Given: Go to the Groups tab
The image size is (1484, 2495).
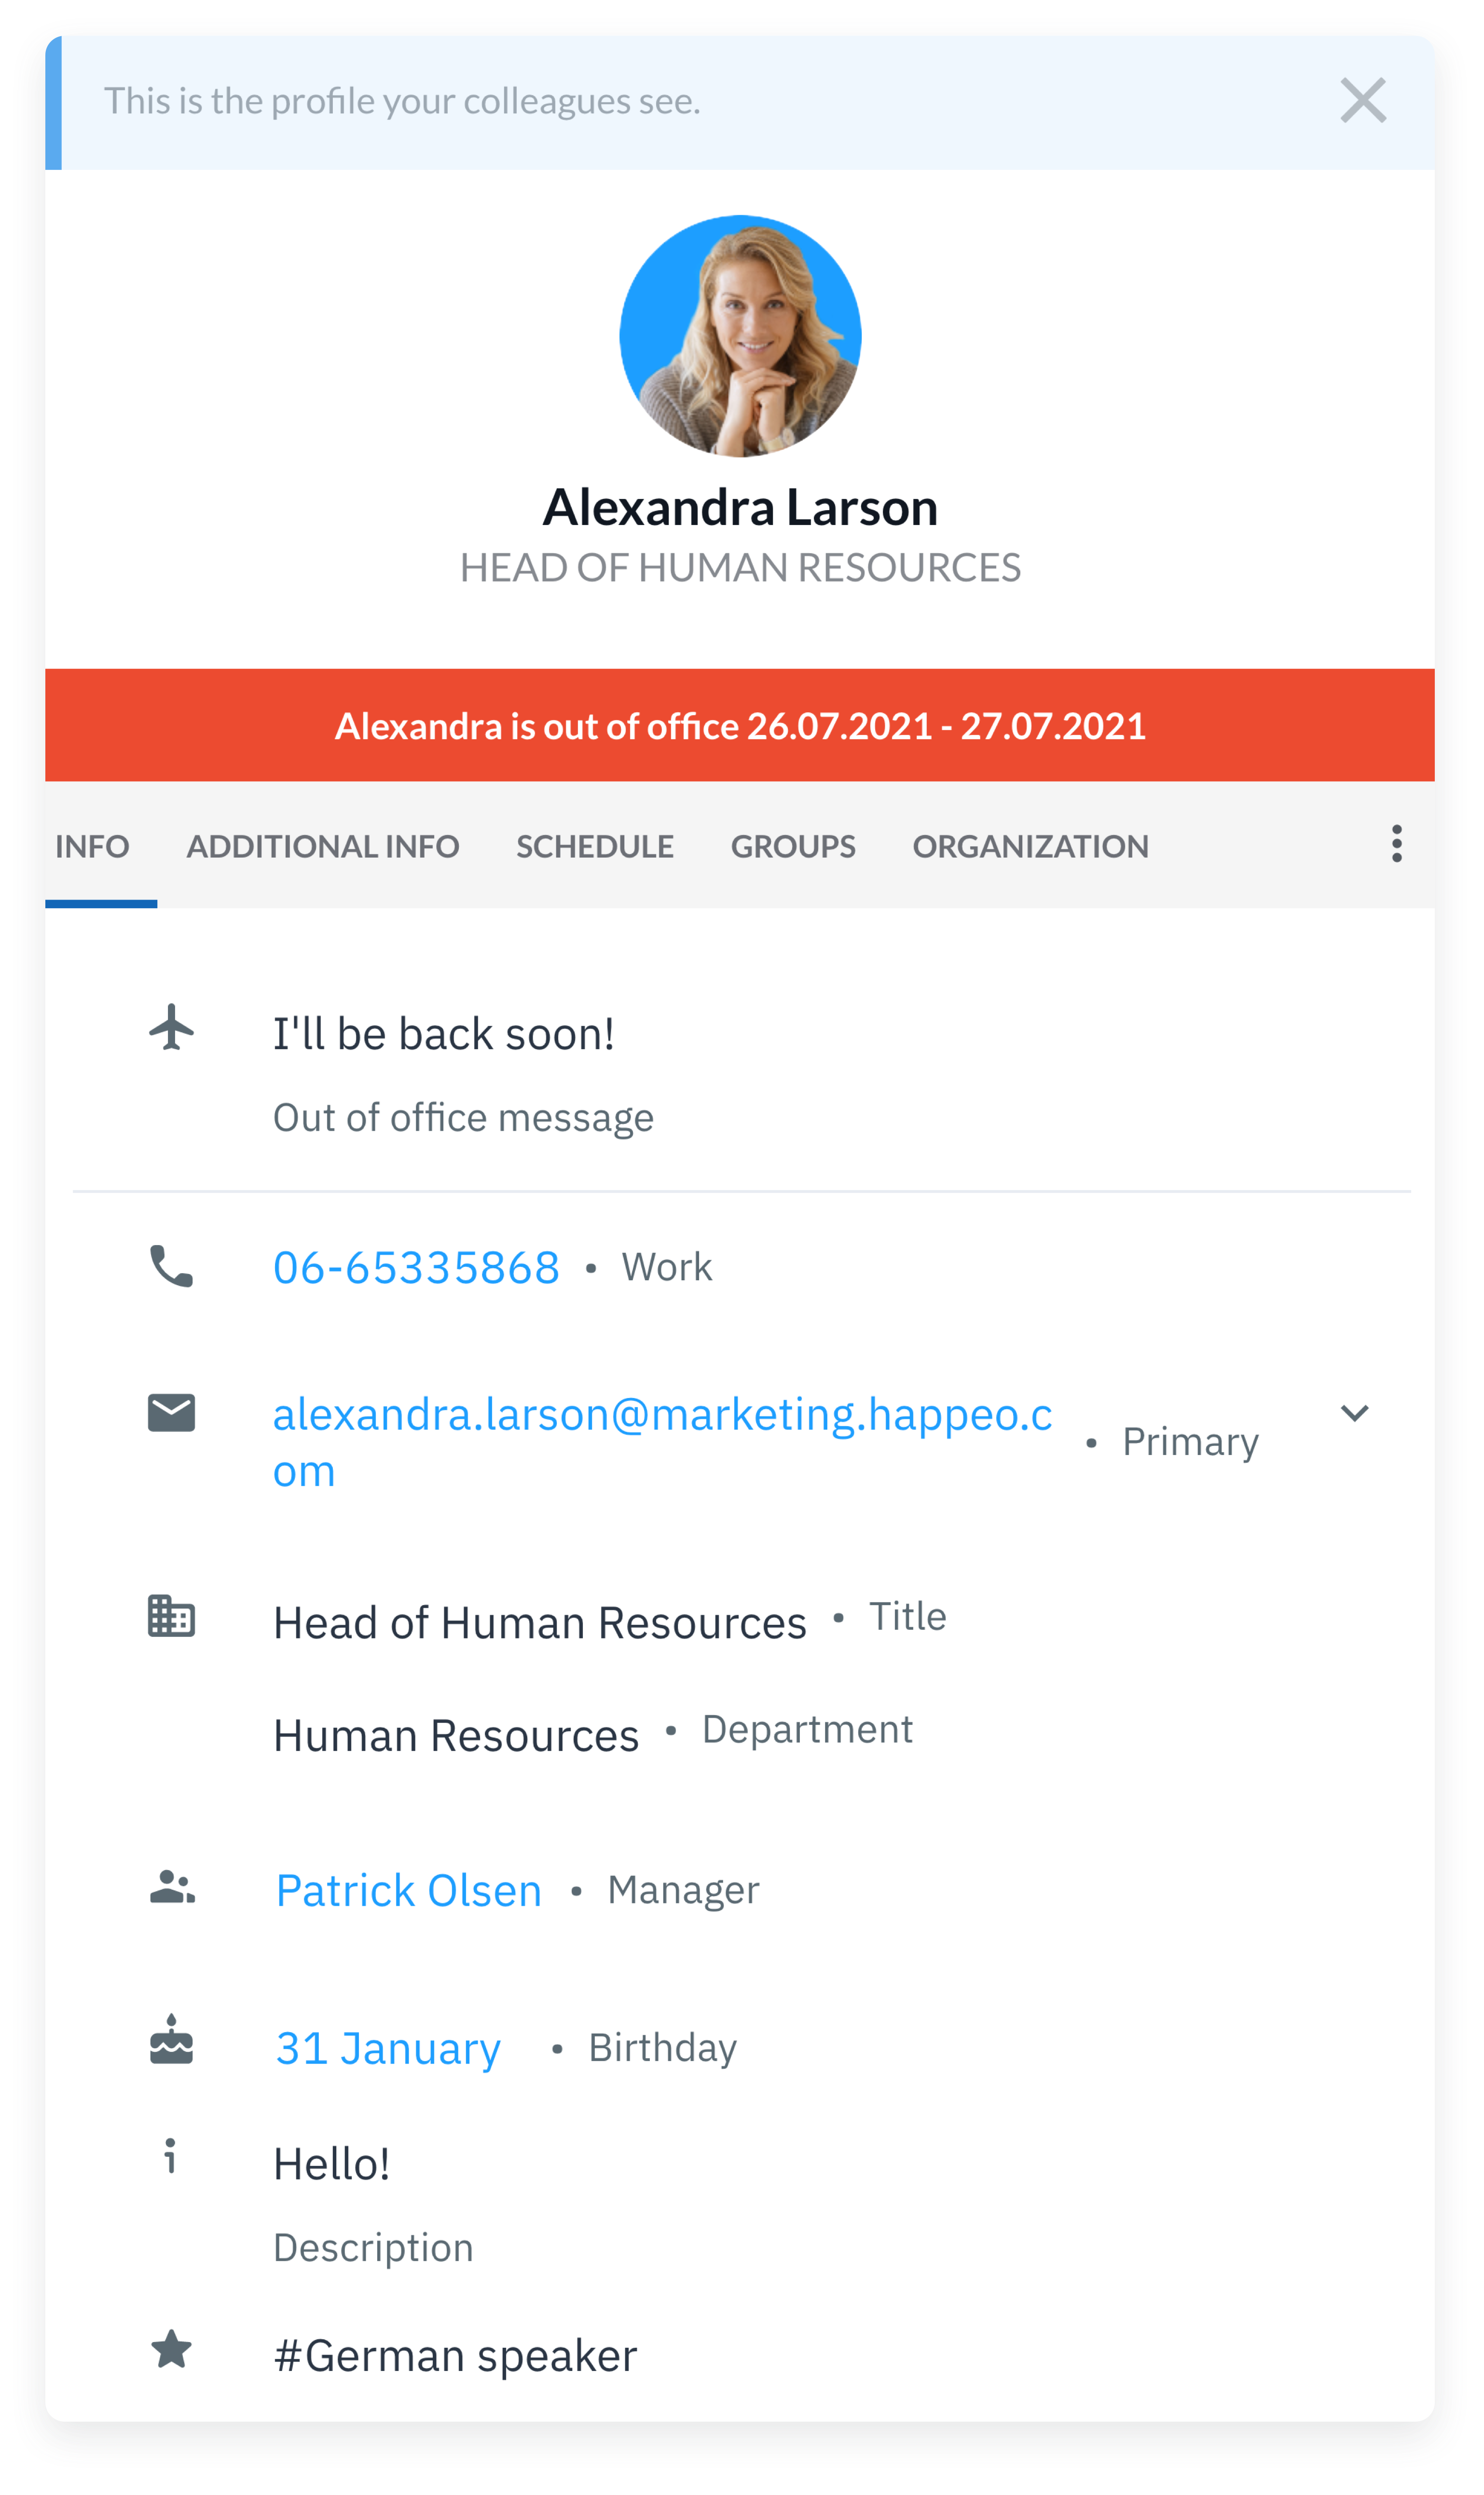Looking at the screenshot, I should click(793, 846).
